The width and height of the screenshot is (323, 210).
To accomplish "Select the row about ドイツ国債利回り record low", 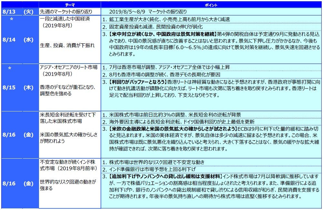I will pyautogui.click(x=181, y=122).
